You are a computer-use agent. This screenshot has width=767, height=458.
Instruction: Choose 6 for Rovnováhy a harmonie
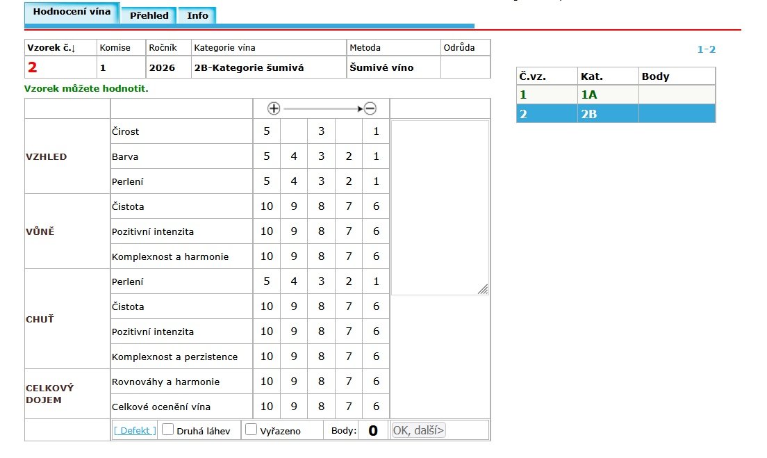376,382
